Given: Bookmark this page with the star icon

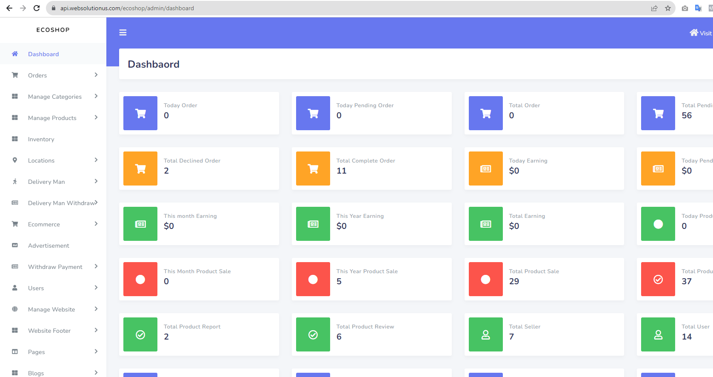Looking at the screenshot, I should pyautogui.click(x=668, y=8).
